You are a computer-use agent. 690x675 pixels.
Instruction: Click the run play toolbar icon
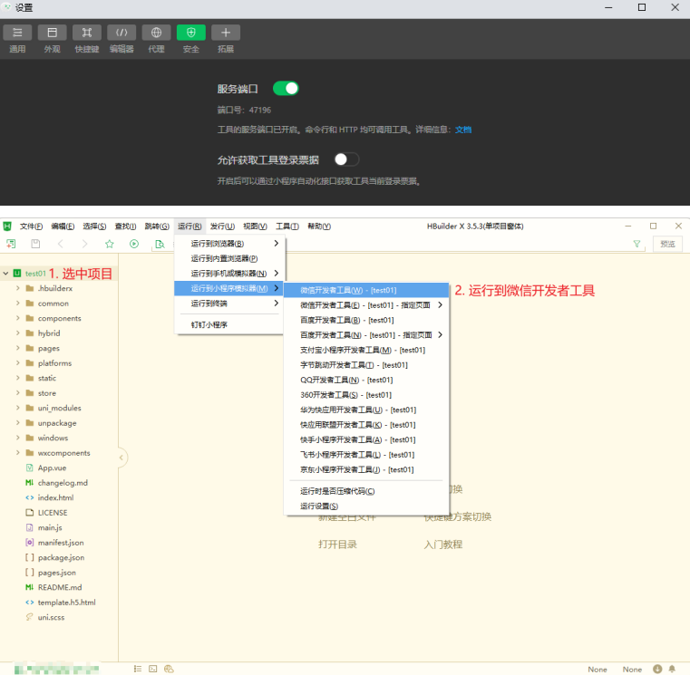(x=134, y=244)
